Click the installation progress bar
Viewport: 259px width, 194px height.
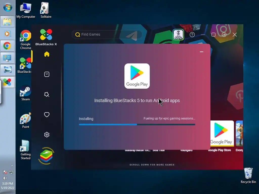click(x=137, y=125)
